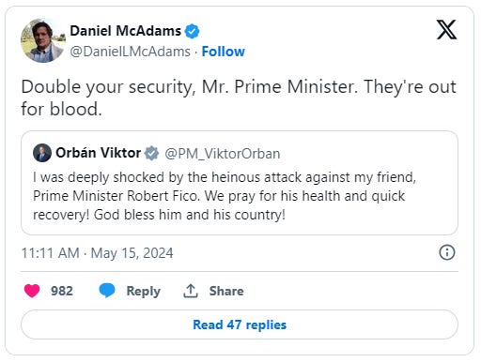Click the share upload arrow icon
This screenshot has height=362, width=481.
coord(191,291)
